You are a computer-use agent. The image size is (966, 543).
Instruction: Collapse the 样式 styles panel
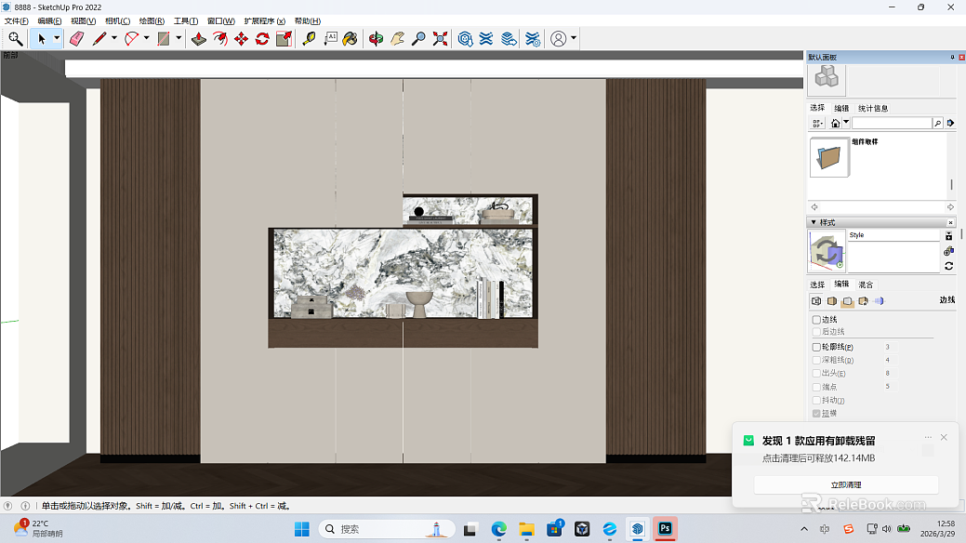pos(814,222)
